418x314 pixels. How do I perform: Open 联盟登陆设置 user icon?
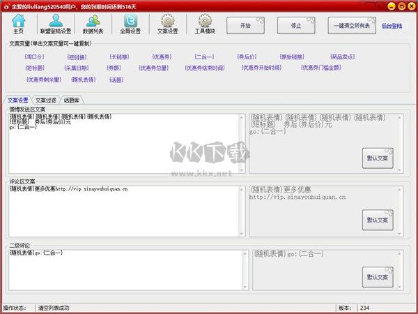pyautogui.click(x=56, y=24)
